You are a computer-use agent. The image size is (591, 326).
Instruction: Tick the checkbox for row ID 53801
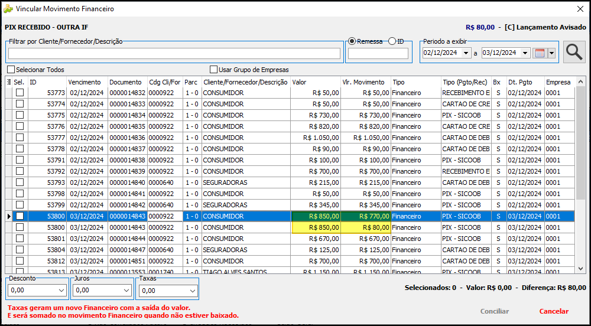[20, 238]
